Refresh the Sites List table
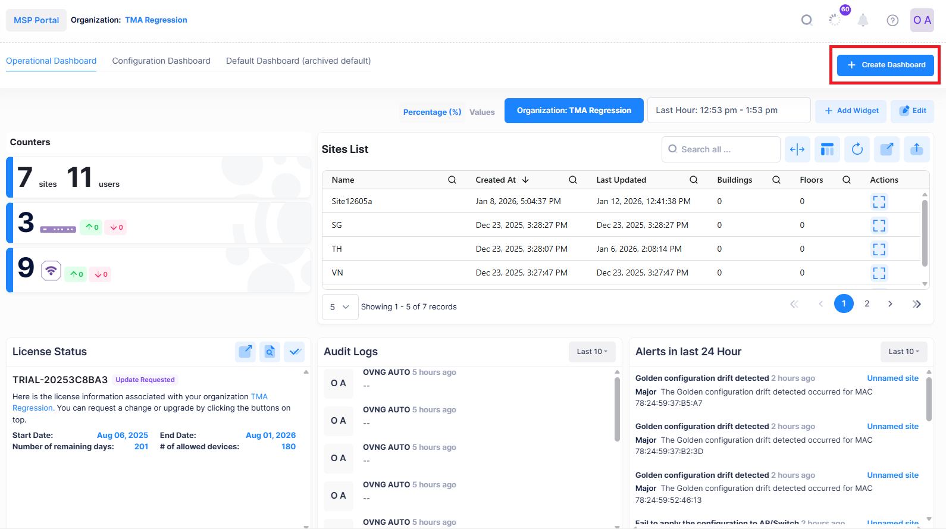The image size is (946, 529). coord(857,149)
